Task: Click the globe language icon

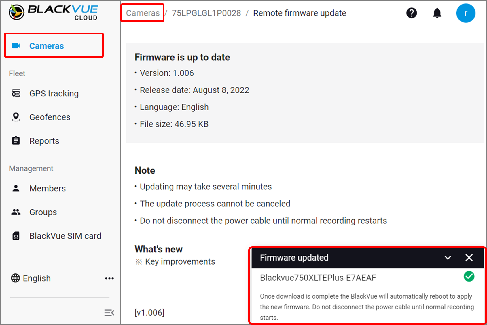Action: click(16, 278)
